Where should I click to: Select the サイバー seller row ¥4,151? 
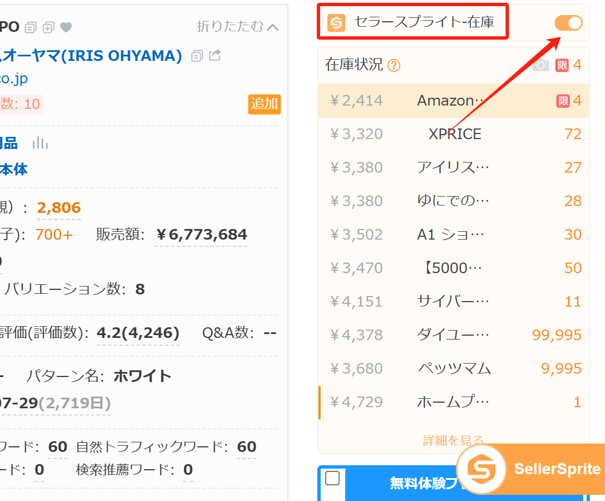[454, 302]
